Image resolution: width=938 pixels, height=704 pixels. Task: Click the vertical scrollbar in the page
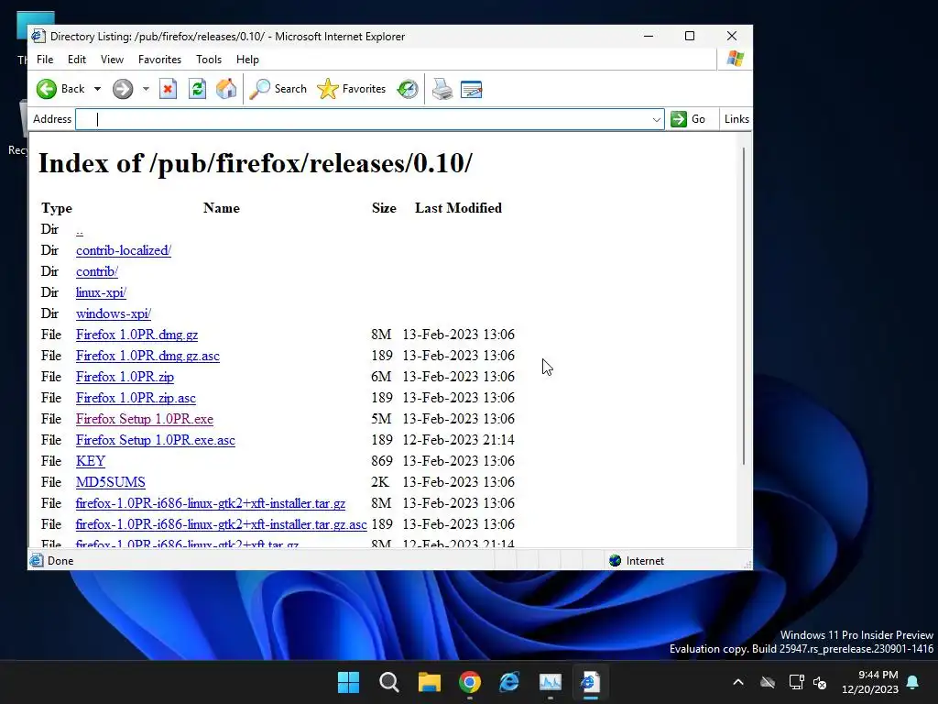744,305
